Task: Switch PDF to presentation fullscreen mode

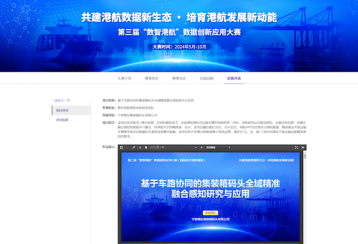Action: tap(296, 147)
